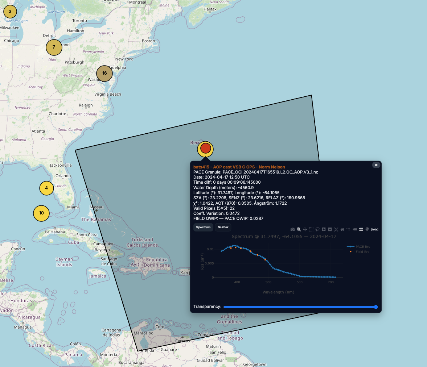Activate Box Select tool in plot toolbar

(x=311, y=229)
